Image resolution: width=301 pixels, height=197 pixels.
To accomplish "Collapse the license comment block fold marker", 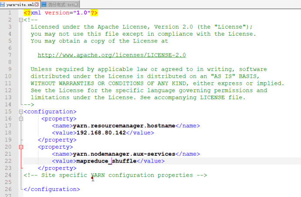I will 21,20.
